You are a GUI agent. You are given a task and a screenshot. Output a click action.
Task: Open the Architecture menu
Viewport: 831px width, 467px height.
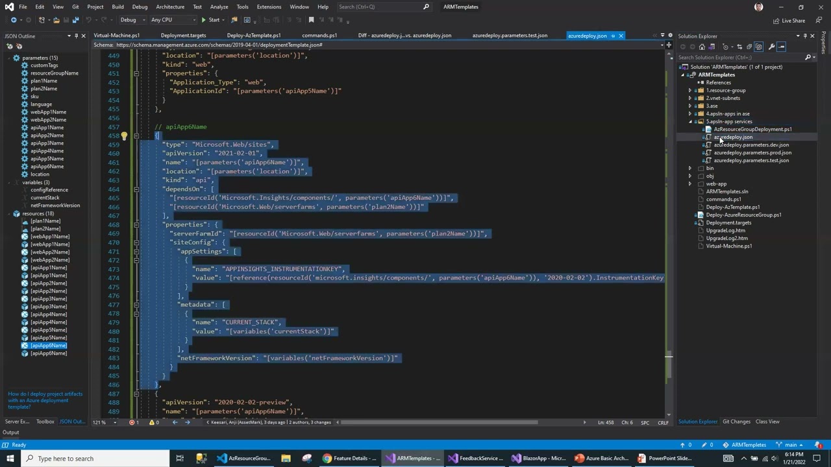[170, 6]
